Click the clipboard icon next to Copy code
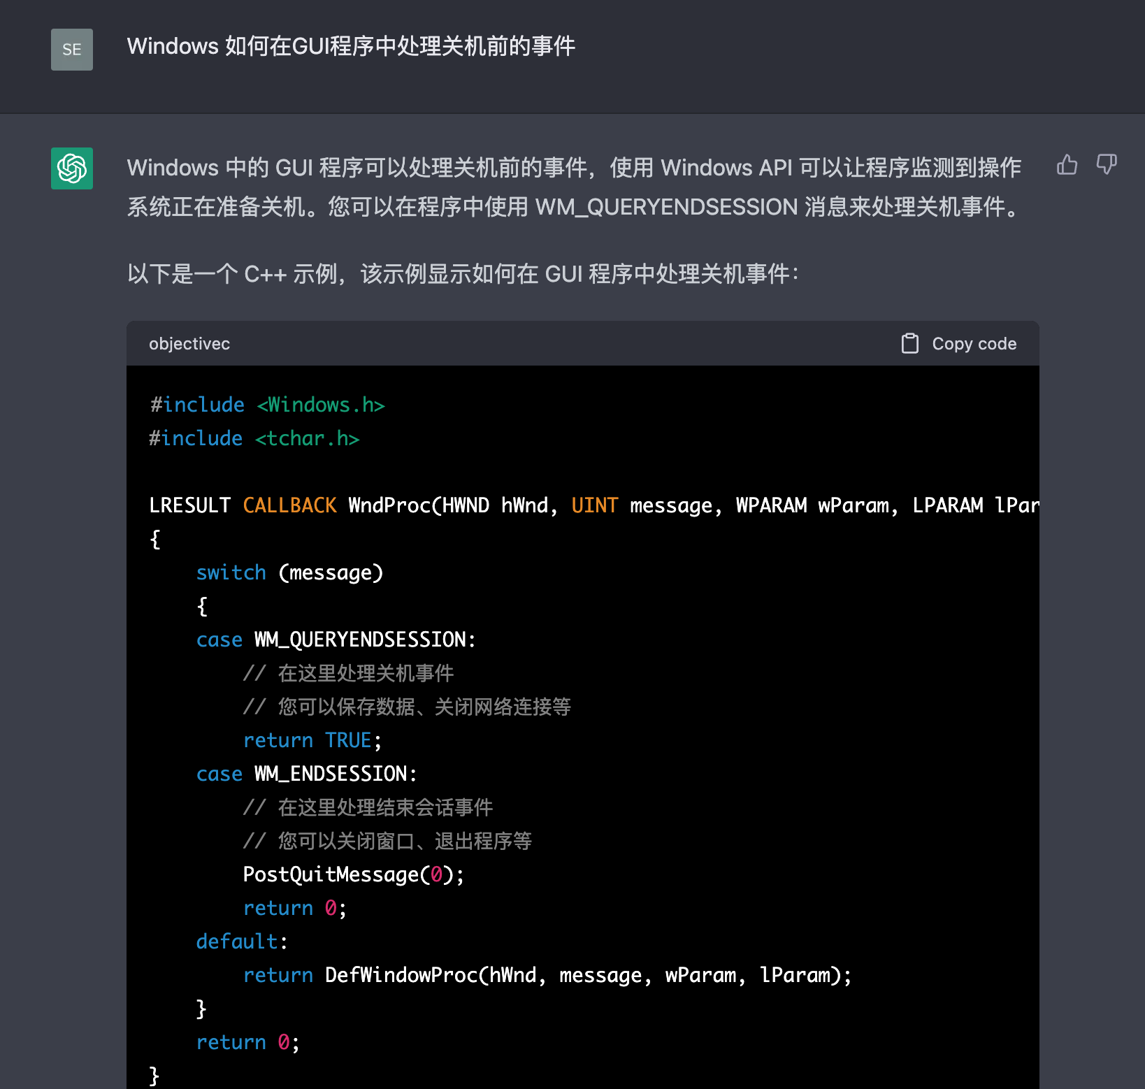The height and width of the screenshot is (1089, 1145). click(909, 343)
